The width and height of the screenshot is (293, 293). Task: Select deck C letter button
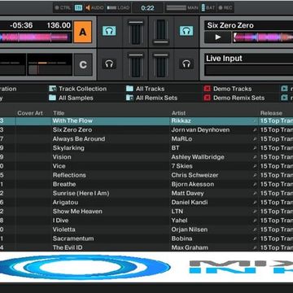click(x=83, y=64)
